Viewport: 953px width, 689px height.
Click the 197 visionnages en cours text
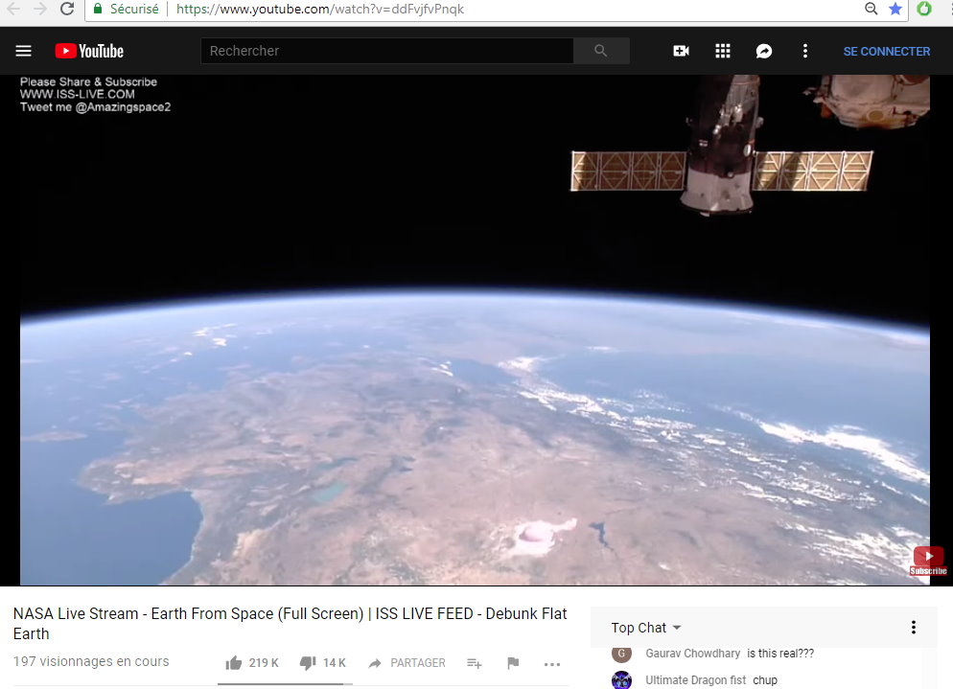pyautogui.click(x=91, y=661)
